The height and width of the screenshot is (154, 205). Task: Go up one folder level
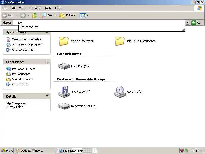click(35, 15)
